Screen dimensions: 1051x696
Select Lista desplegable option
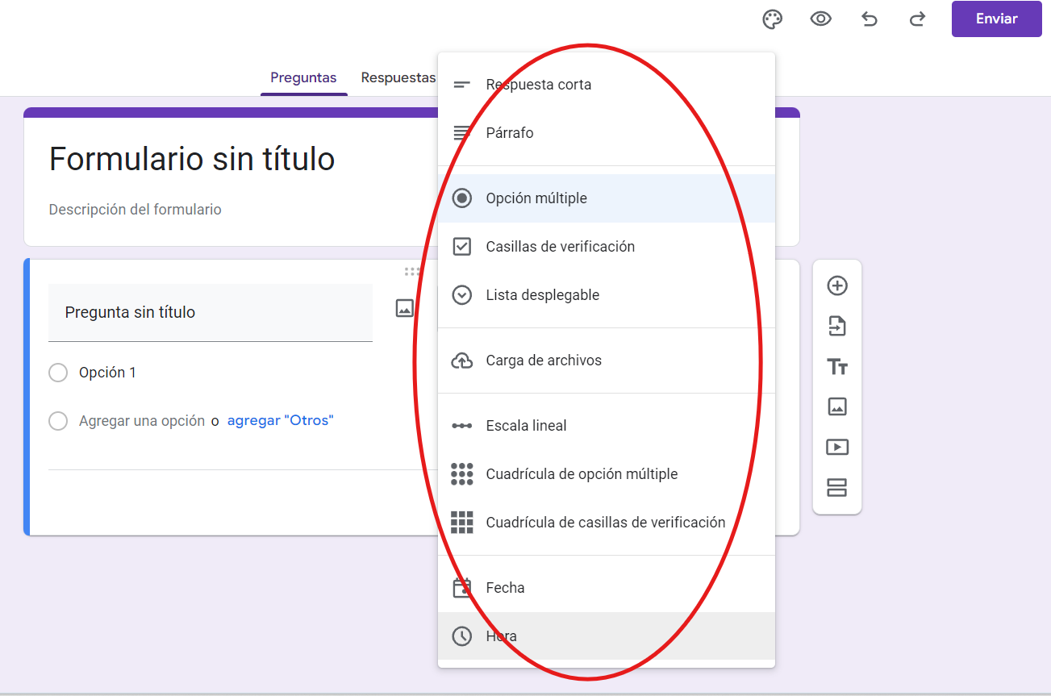(607, 295)
